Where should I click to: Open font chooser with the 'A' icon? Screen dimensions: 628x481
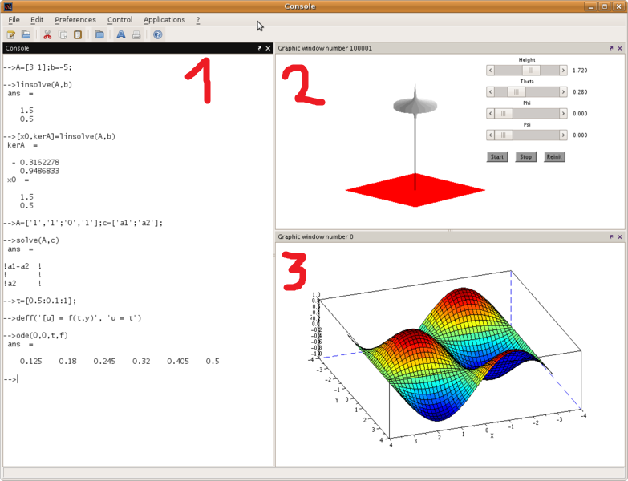(x=121, y=34)
